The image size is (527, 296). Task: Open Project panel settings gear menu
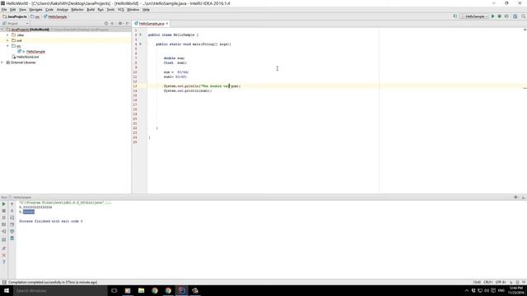(x=121, y=24)
